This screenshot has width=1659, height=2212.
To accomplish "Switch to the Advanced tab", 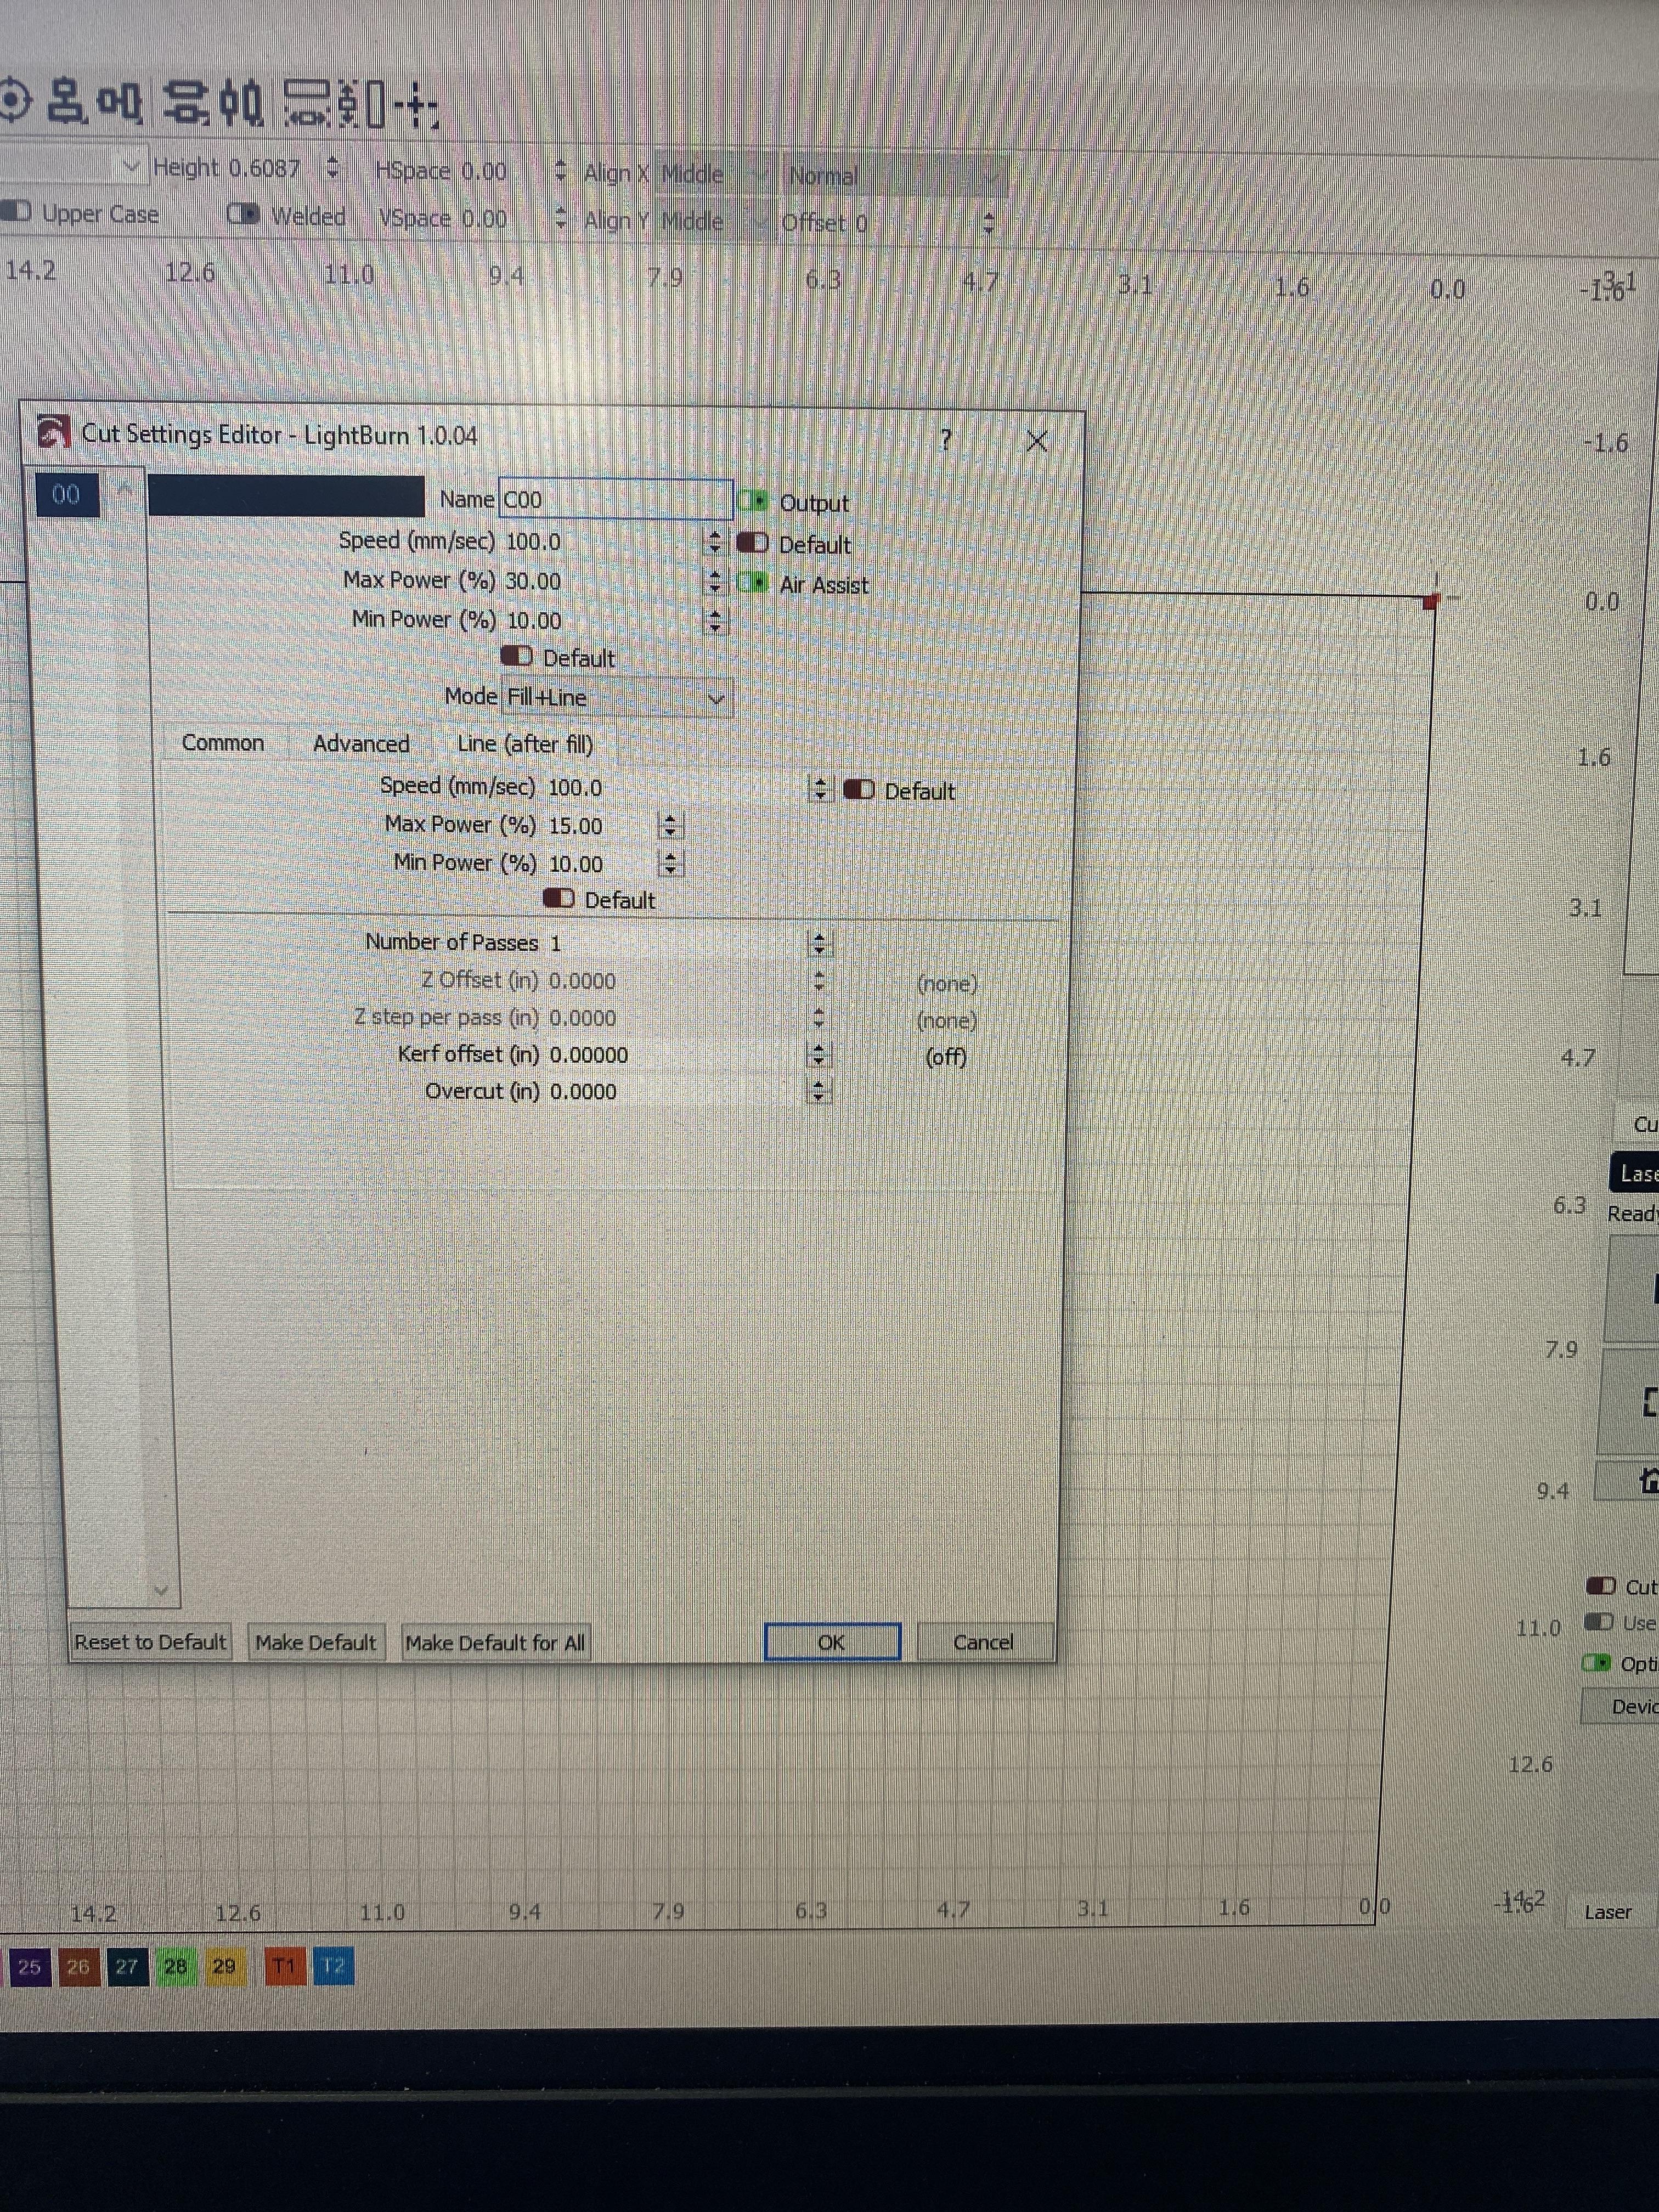I will 361,744.
